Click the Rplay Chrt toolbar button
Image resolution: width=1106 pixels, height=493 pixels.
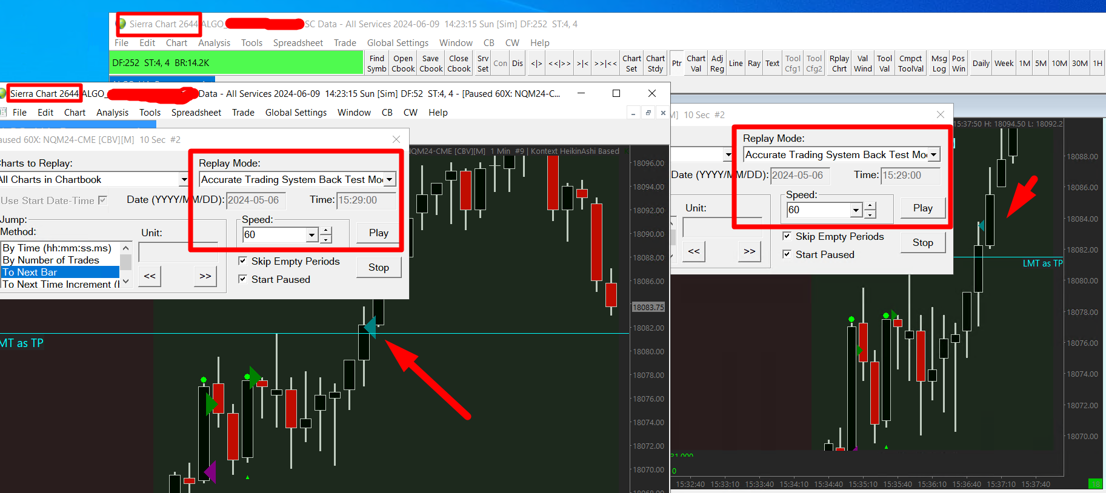839,63
